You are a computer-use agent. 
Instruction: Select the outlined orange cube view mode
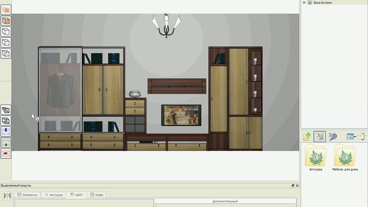tap(6, 21)
